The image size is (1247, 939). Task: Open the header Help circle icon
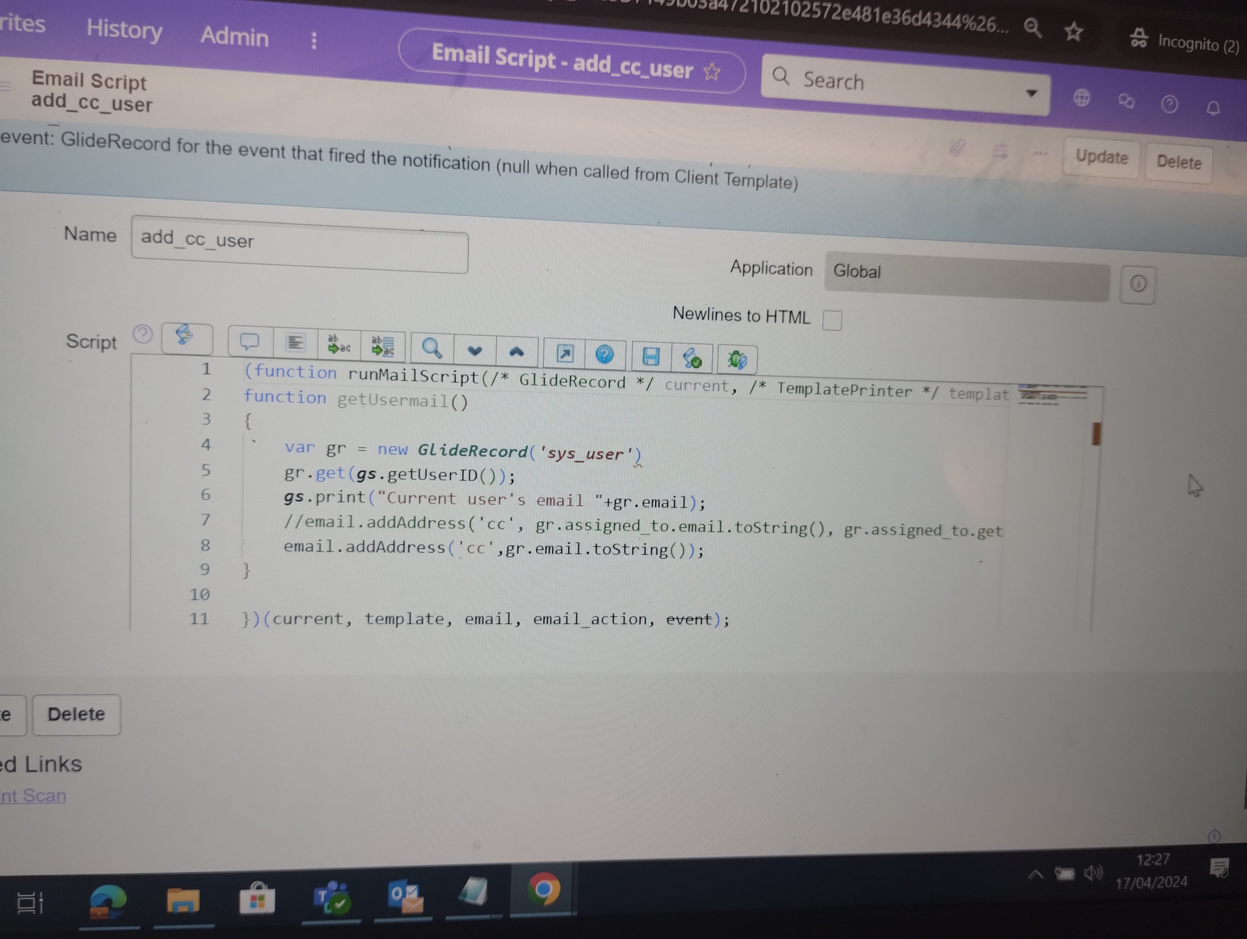(x=1169, y=104)
